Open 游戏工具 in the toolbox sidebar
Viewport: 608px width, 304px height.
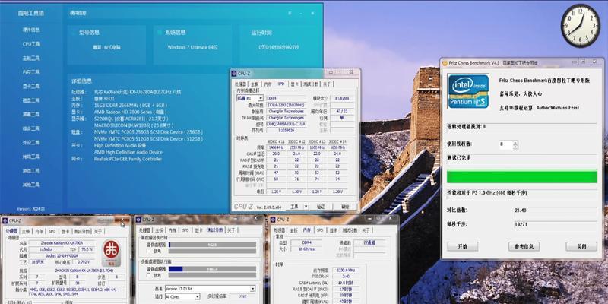point(30,170)
